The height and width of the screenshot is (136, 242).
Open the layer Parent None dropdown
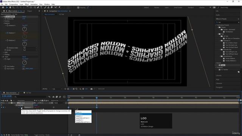(x=59, y=103)
